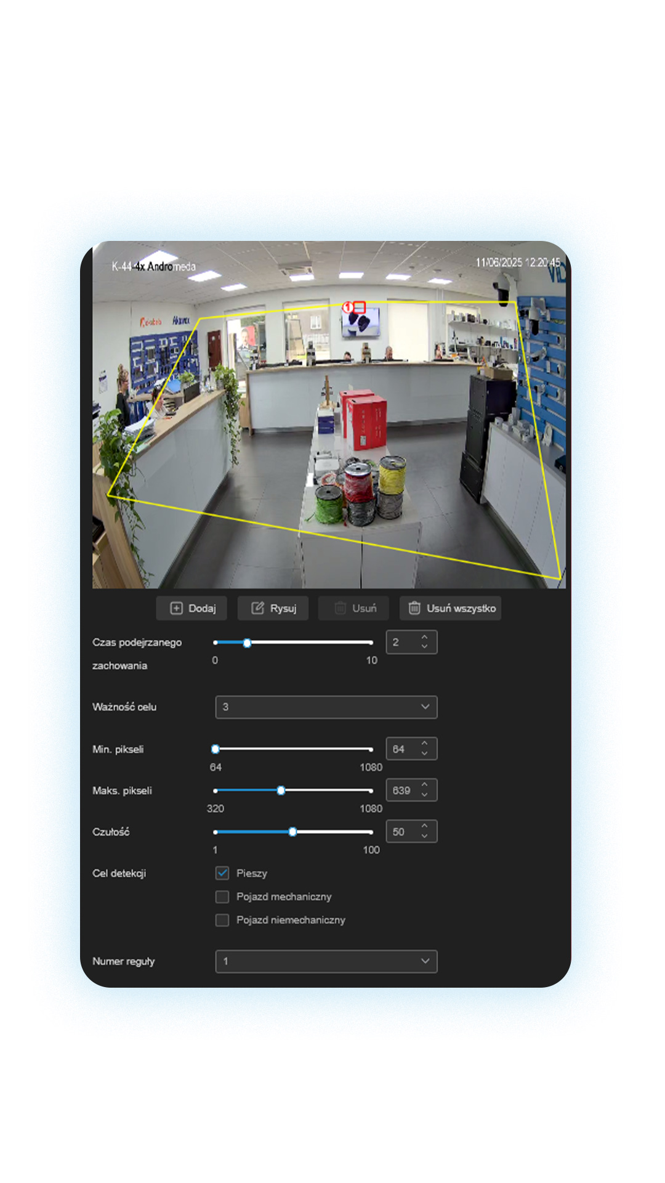Click the Dodaj plus icon

[176, 608]
